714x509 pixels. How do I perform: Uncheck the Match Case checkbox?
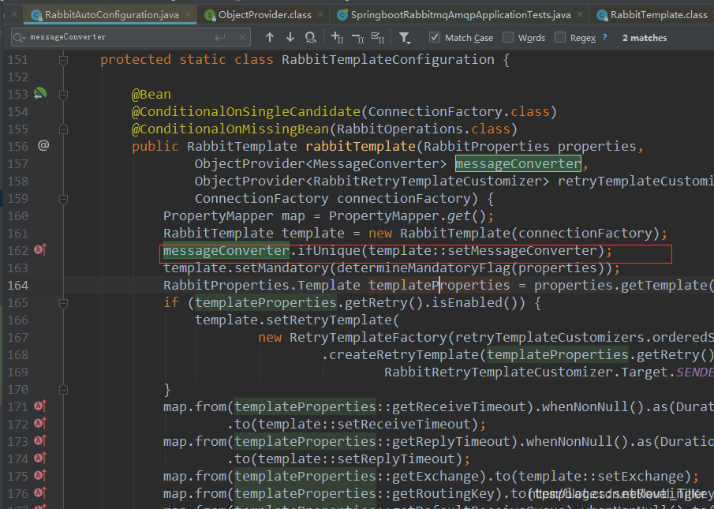click(435, 37)
